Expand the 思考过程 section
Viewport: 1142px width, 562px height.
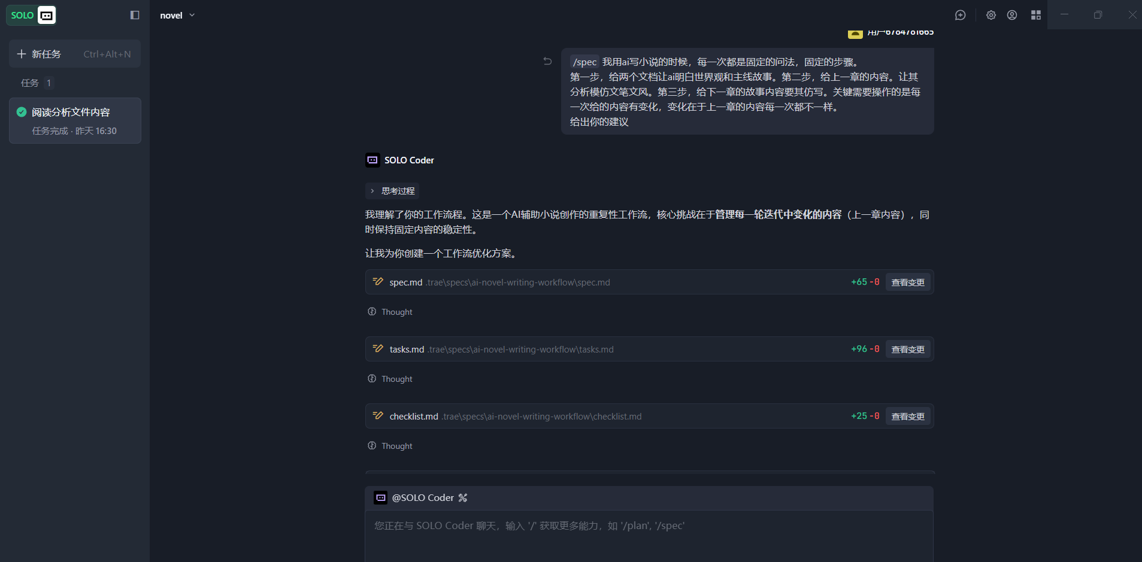[392, 191]
